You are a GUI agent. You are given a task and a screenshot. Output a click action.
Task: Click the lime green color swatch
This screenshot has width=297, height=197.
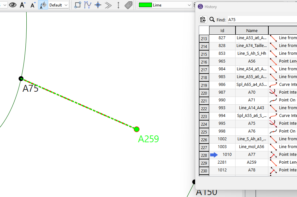click(x=145, y=5)
